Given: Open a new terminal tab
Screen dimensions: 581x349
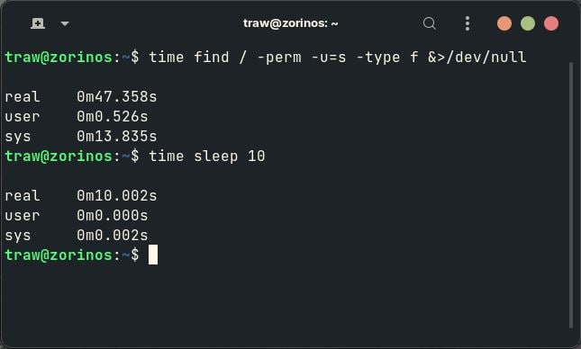Looking at the screenshot, I should [x=38, y=23].
